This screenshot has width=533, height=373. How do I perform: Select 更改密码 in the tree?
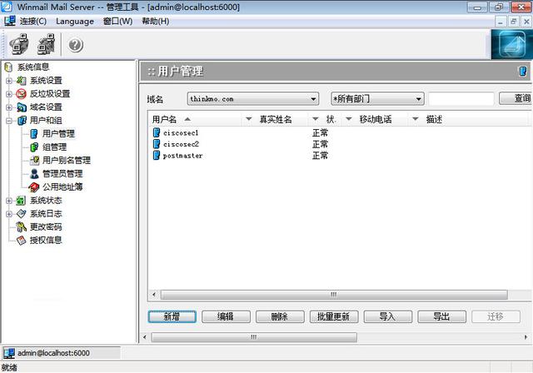pos(46,227)
